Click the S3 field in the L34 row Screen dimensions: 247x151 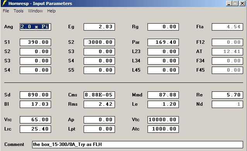click(x=36, y=61)
